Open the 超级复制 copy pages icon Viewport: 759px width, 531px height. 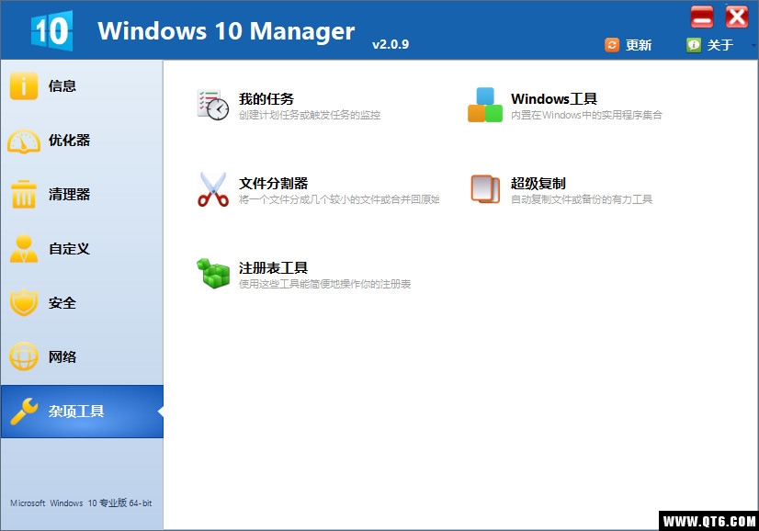point(485,189)
